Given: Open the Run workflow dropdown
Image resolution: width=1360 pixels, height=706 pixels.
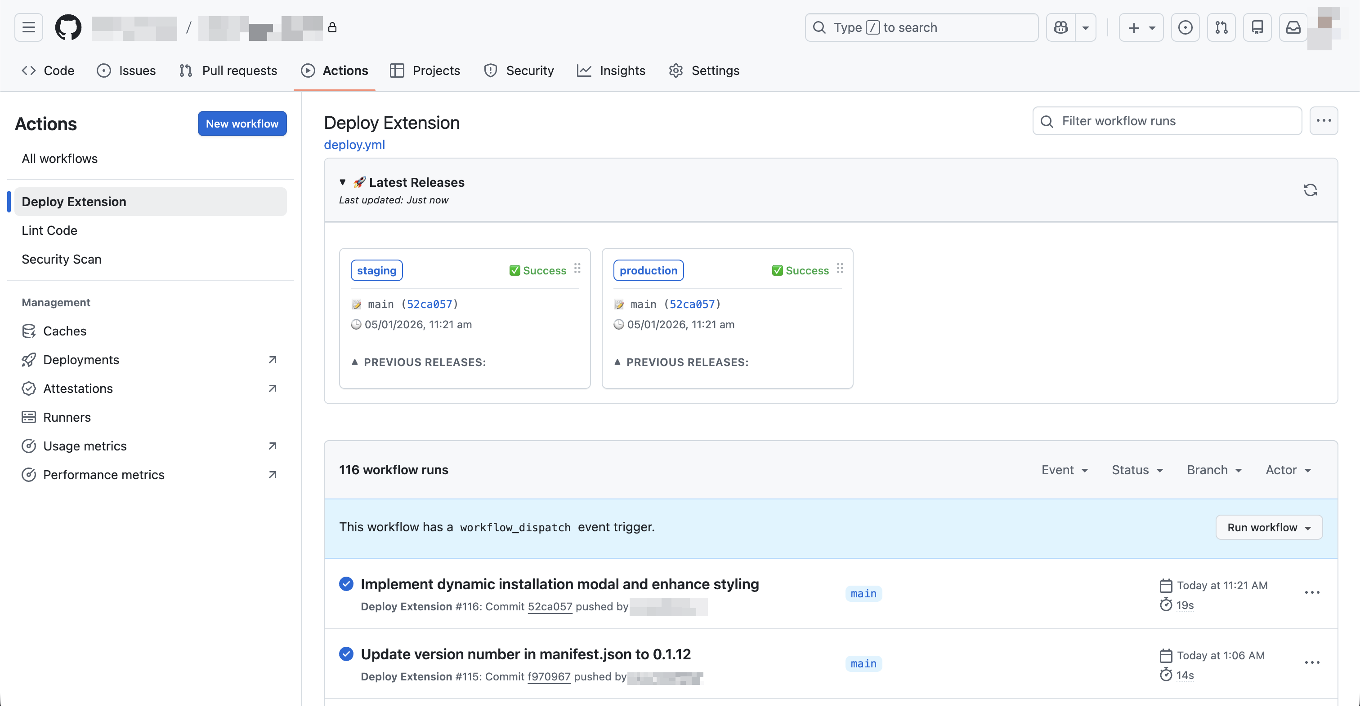Looking at the screenshot, I should coord(1269,527).
